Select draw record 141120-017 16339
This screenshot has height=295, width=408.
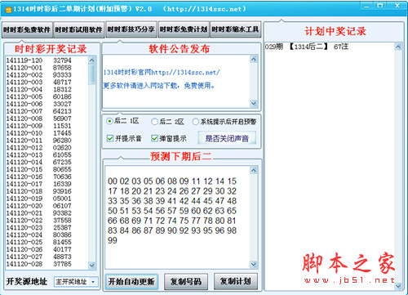(39, 184)
